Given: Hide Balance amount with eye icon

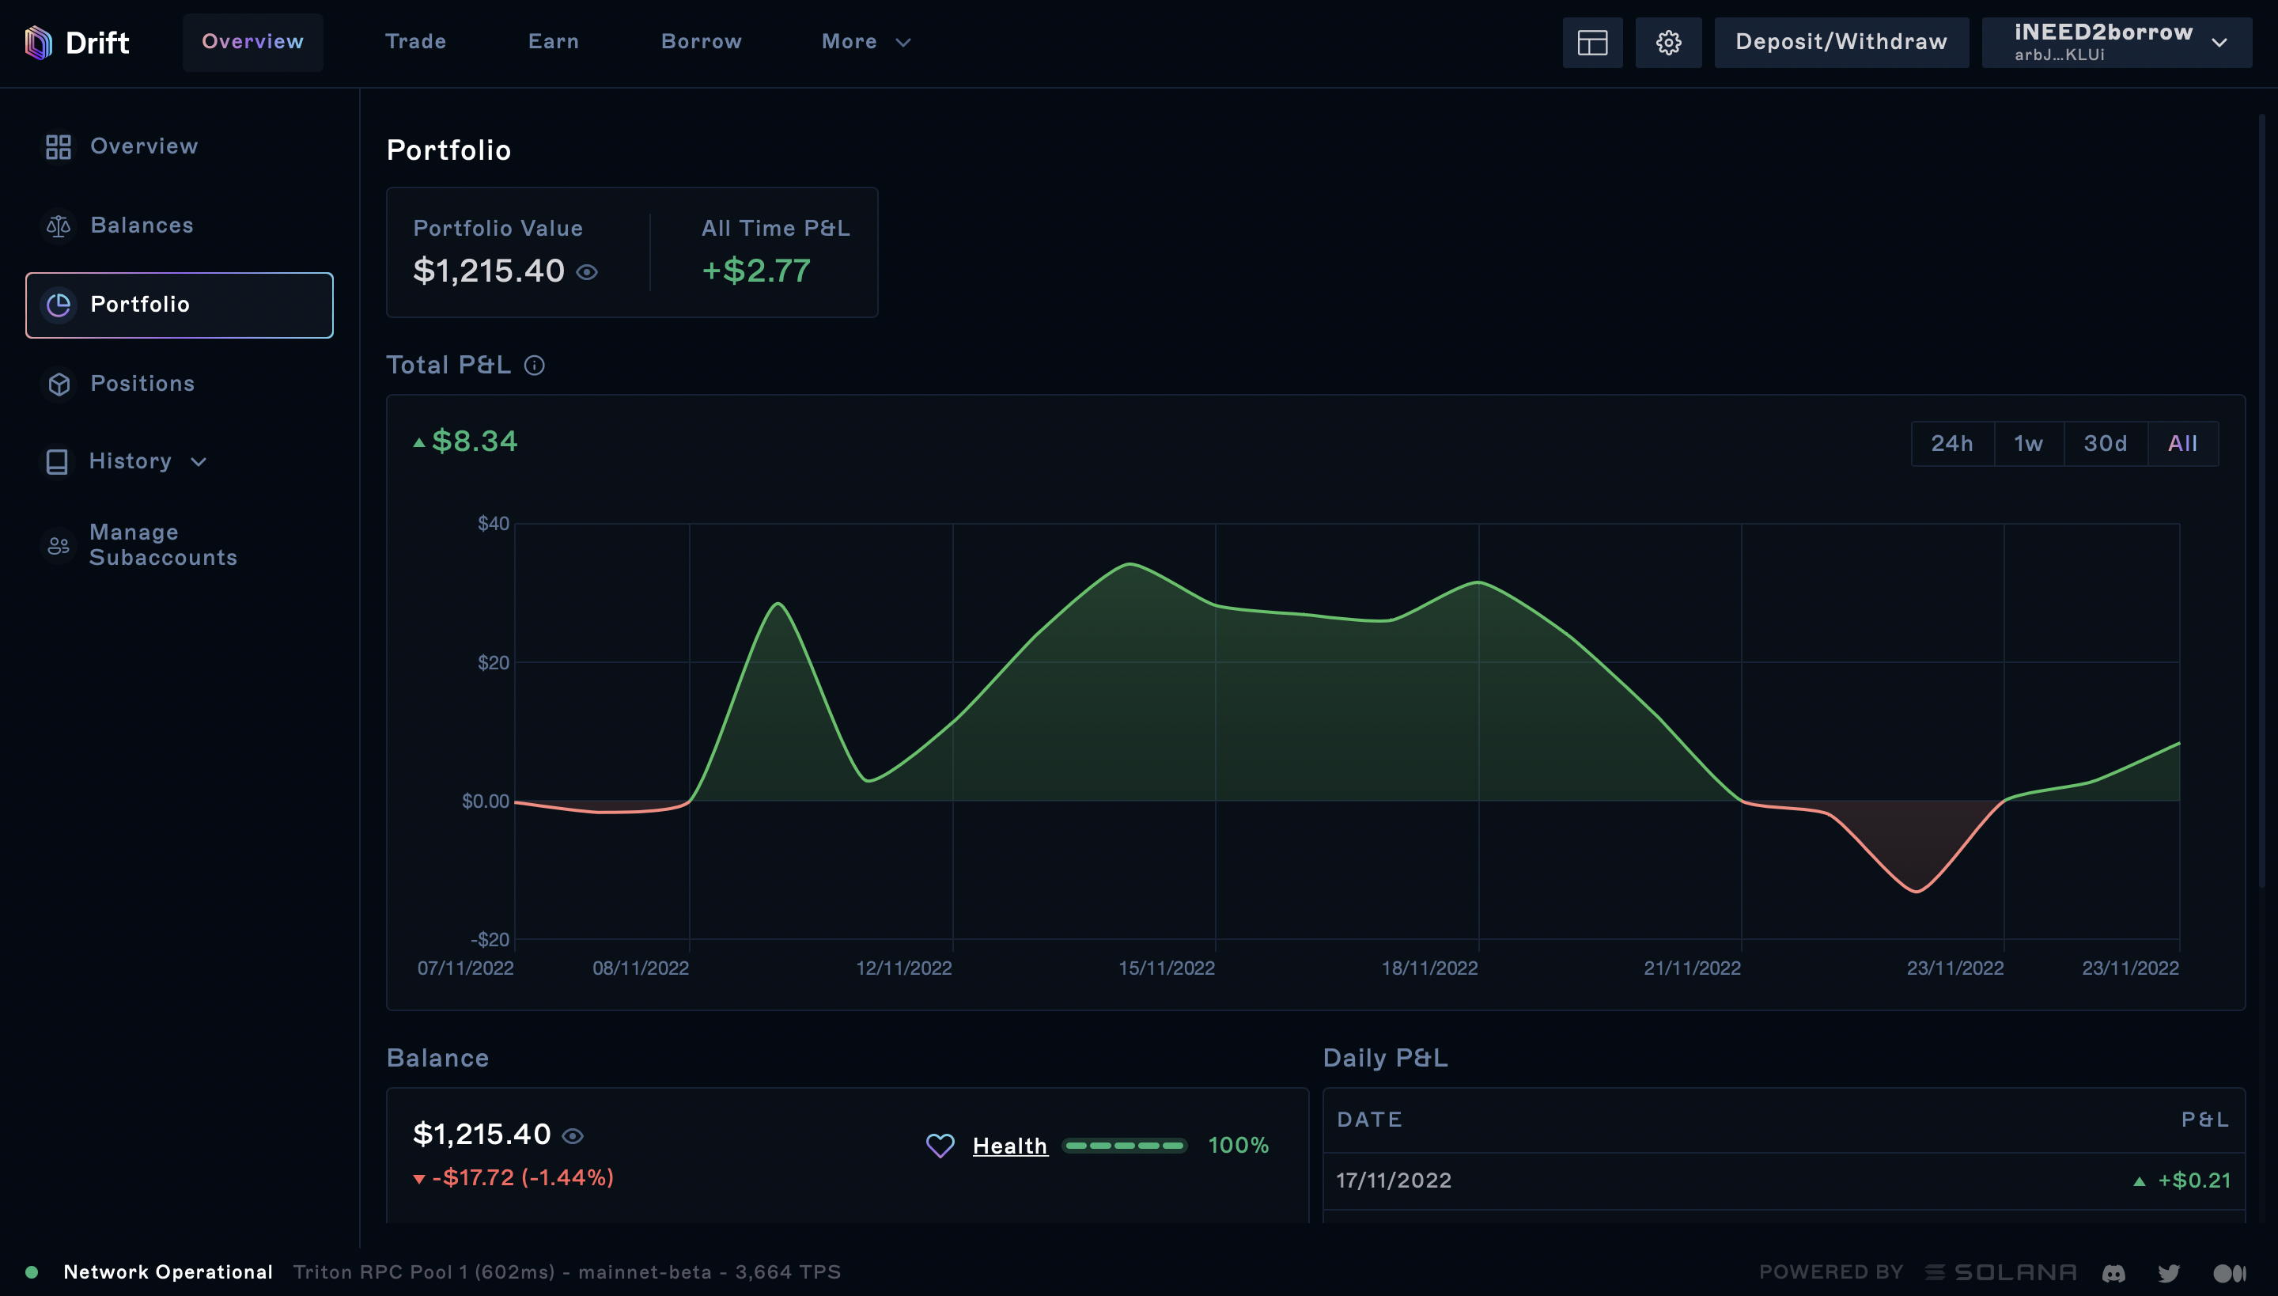Looking at the screenshot, I should (x=573, y=1136).
